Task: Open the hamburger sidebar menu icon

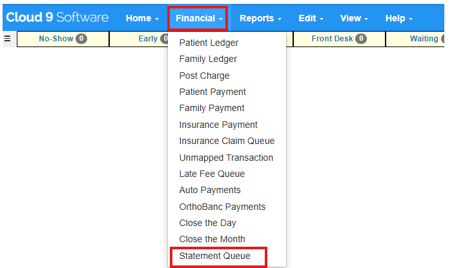Action: click(x=8, y=39)
